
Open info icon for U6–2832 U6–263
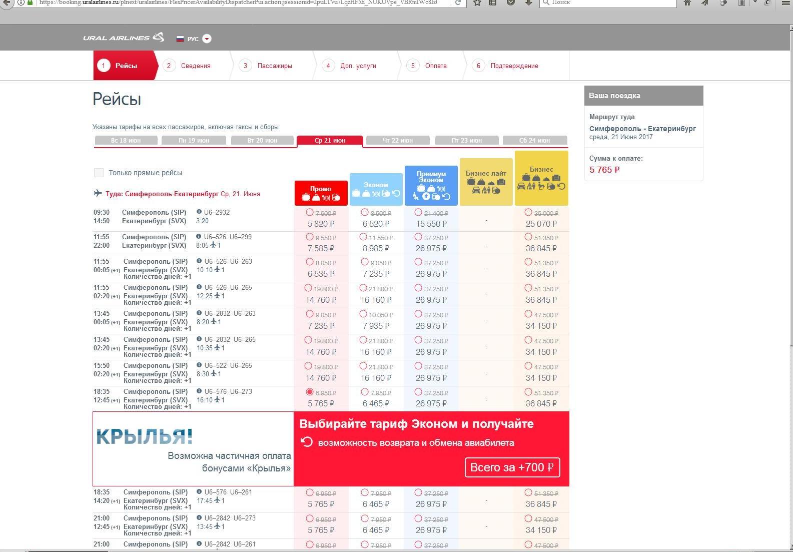(x=199, y=313)
